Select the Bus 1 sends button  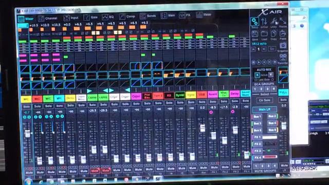click(x=257, y=117)
